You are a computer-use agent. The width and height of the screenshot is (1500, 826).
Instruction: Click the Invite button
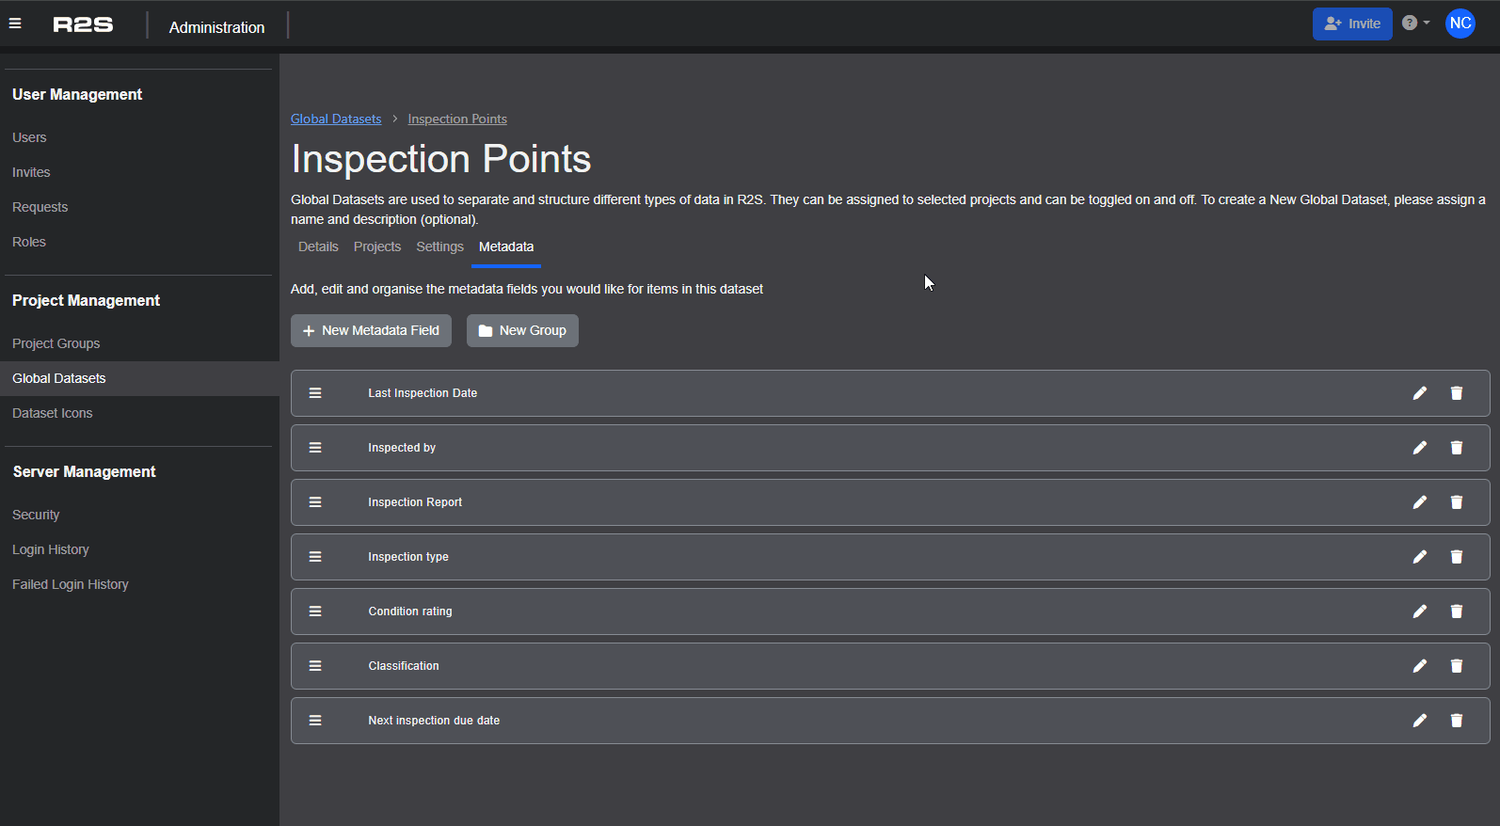pos(1352,24)
